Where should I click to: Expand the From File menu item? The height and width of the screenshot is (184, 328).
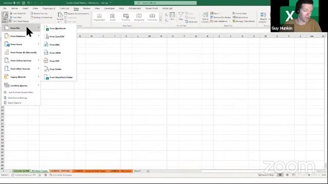coord(22,28)
